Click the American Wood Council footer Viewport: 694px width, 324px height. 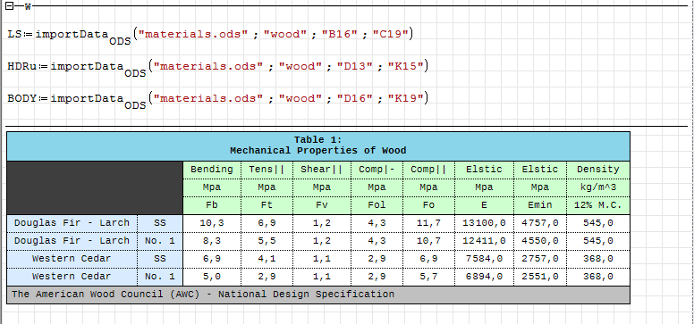[x=318, y=295]
